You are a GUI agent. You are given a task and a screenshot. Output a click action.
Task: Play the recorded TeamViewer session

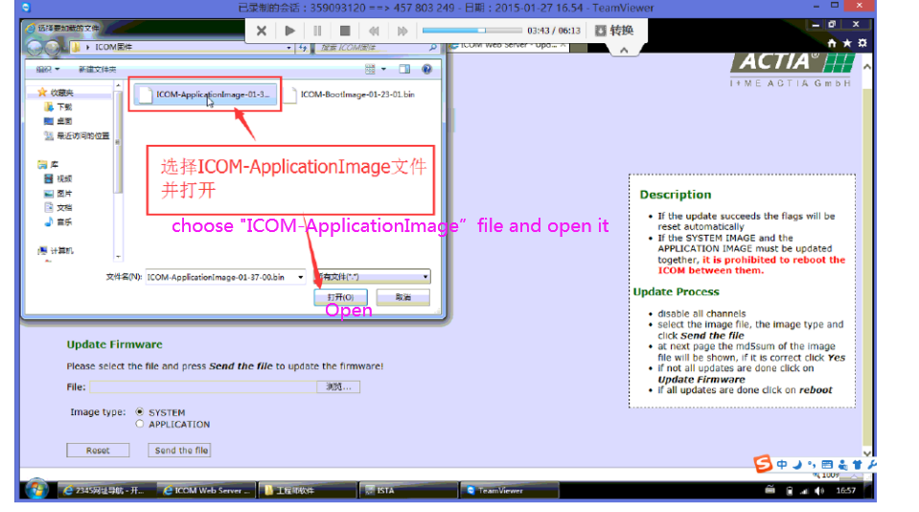(x=289, y=31)
